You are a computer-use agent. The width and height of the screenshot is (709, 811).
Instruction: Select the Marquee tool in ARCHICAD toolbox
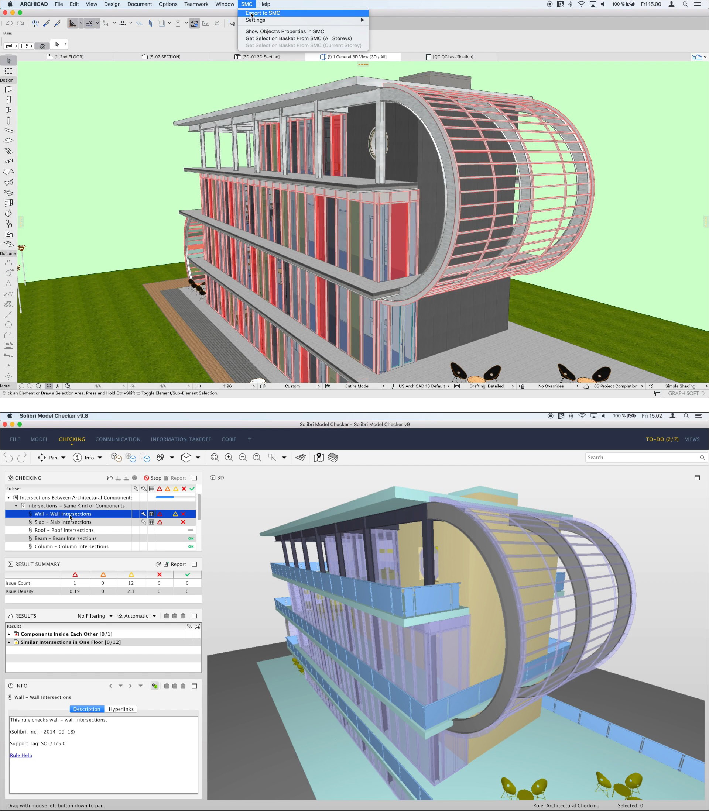click(8, 71)
